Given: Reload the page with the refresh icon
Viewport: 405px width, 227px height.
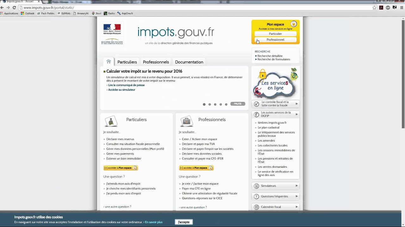Looking at the screenshot, I should 14,8.
